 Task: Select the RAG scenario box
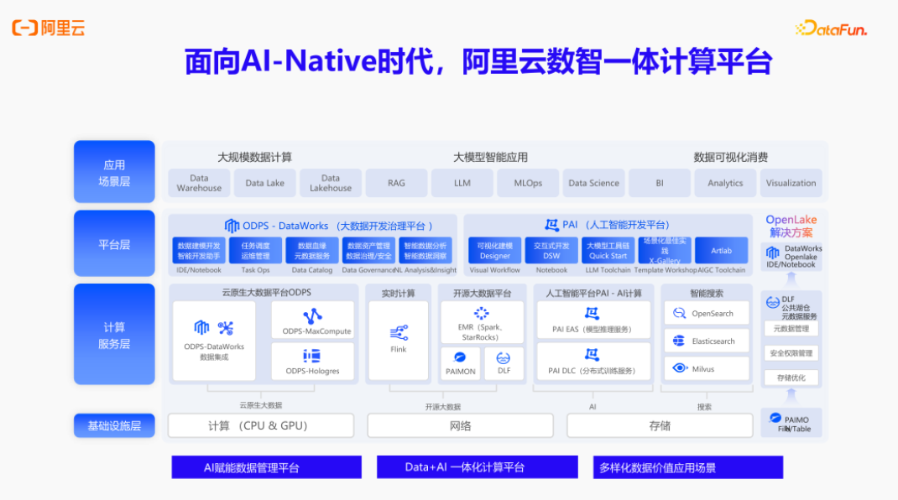(x=396, y=183)
